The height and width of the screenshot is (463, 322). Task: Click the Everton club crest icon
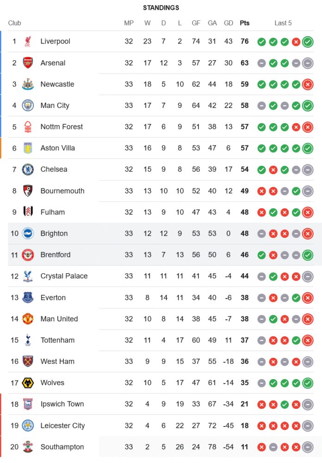pos(28,298)
